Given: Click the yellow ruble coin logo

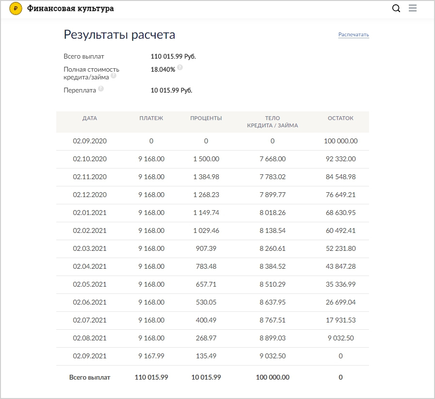Looking at the screenshot, I should pyautogui.click(x=16, y=8).
